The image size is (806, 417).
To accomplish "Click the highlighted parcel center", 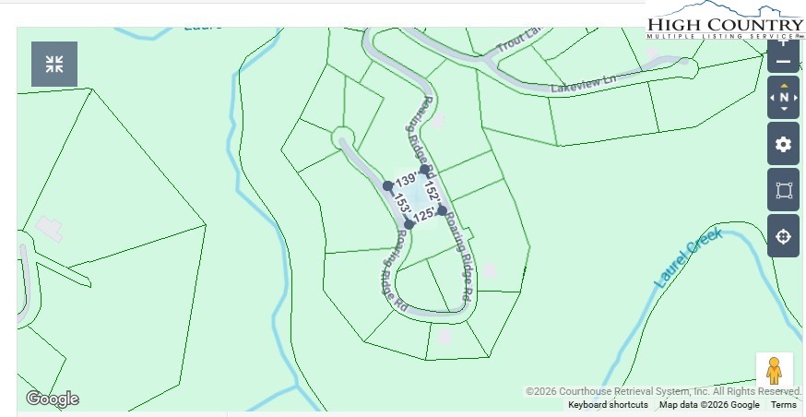I will [415, 197].
